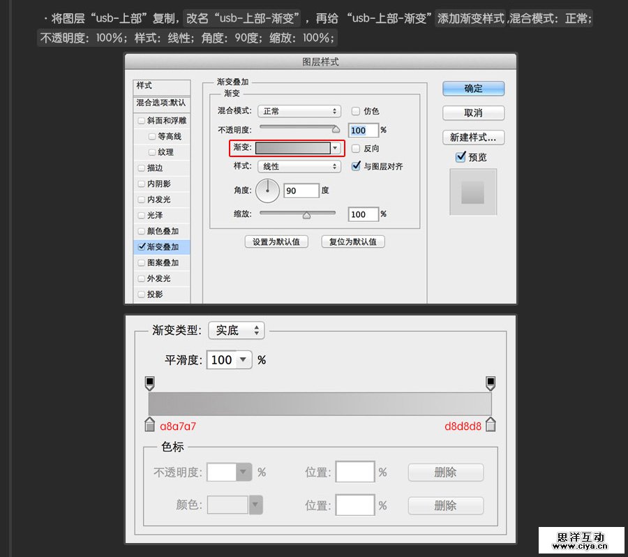The width and height of the screenshot is (628, 557).
Task: Open the 渐变类型 dropdown showing 实底
Action: pos(236,330)
